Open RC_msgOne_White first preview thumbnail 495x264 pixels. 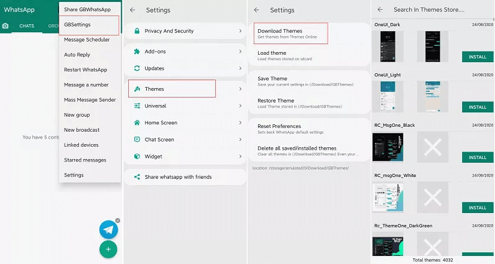[387, 198]
